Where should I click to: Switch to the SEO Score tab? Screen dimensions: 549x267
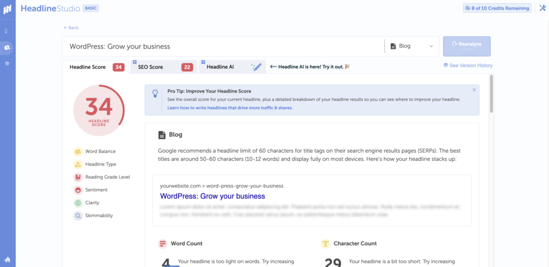pyautogui.click(x=163, y=67)
